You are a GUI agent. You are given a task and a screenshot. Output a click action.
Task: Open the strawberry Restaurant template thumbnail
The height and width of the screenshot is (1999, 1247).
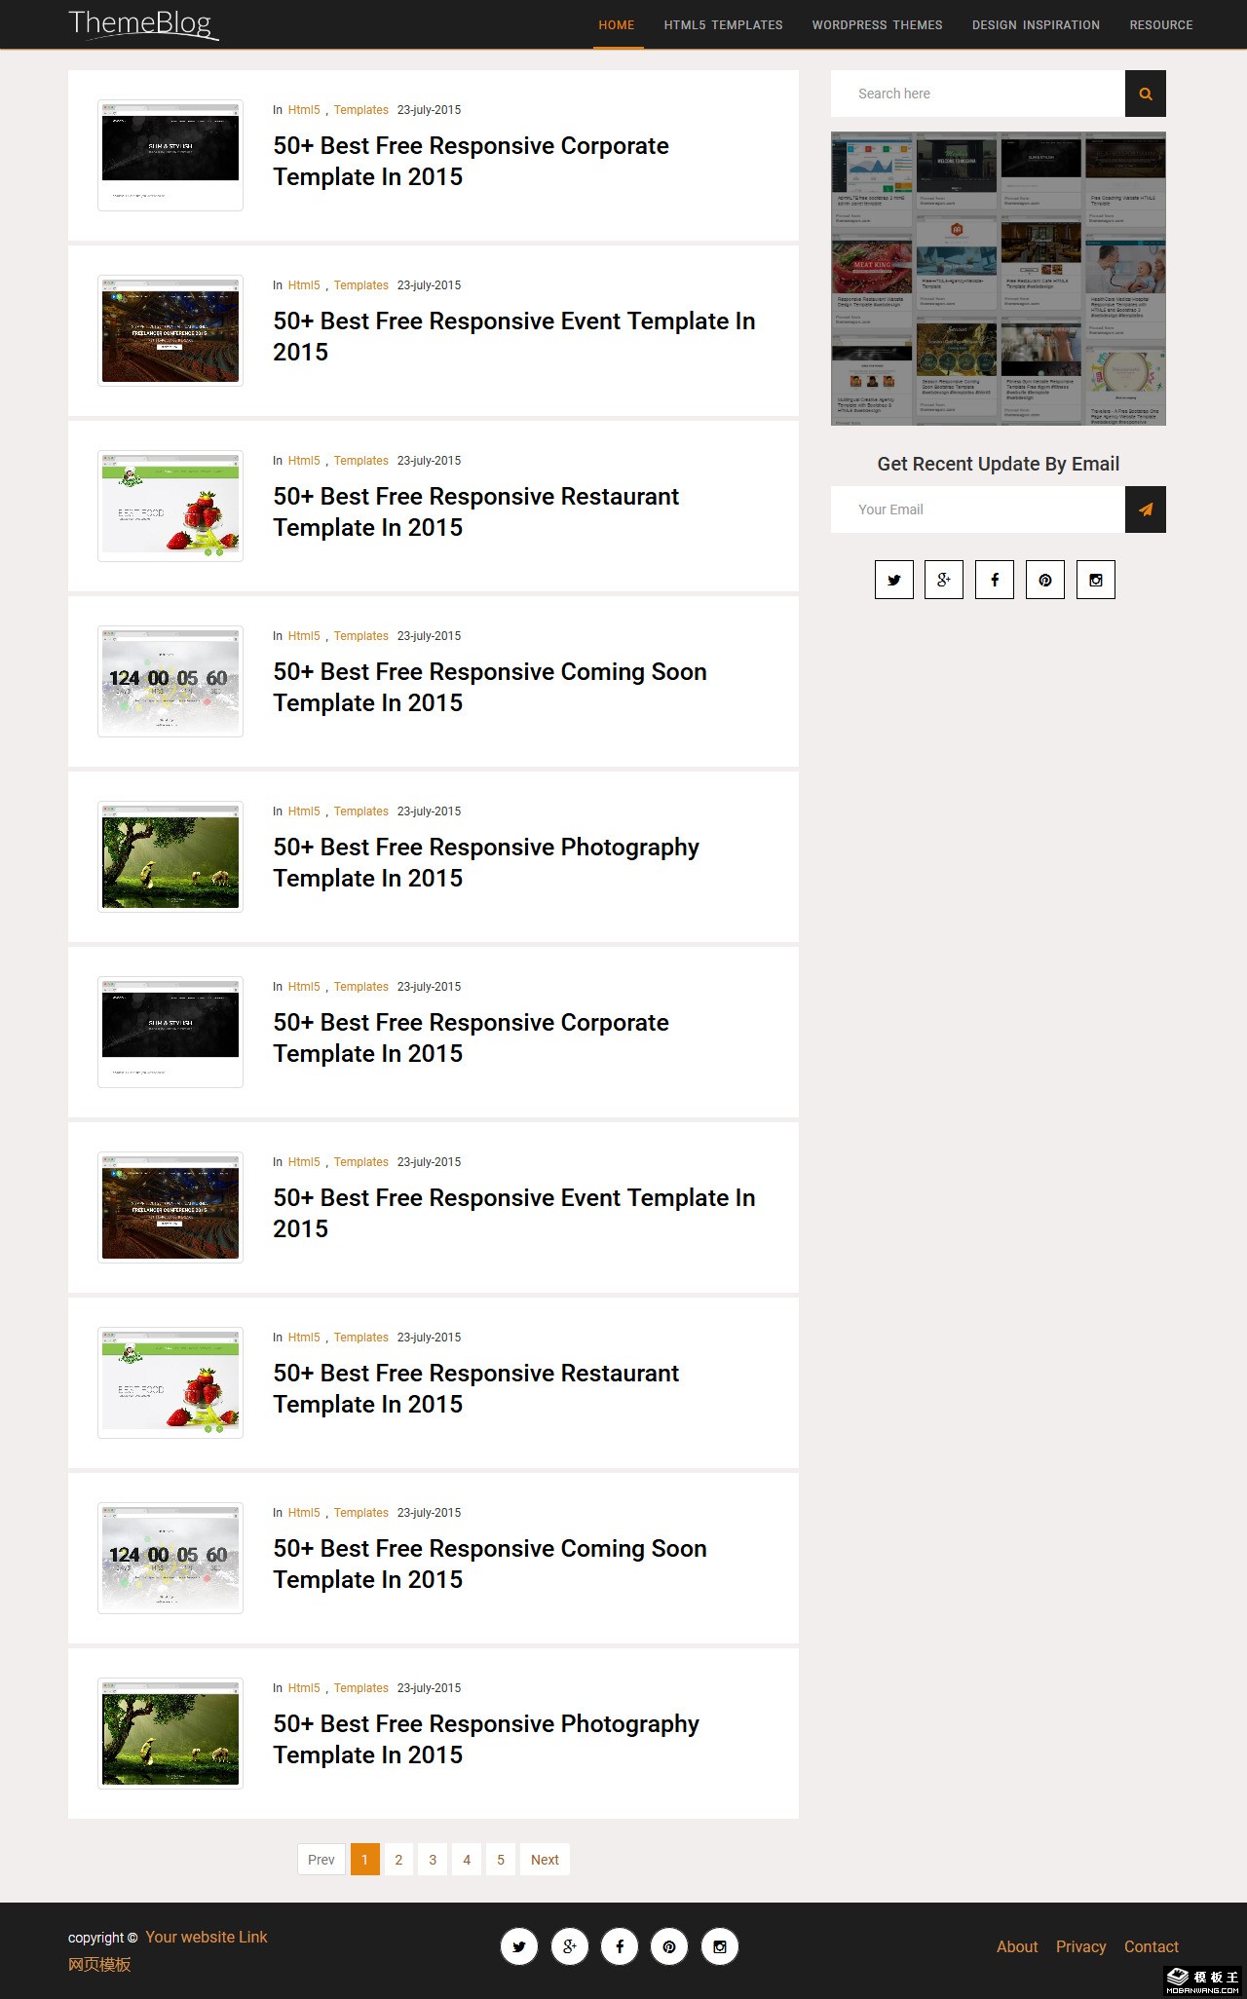click(x=170, y=506)
